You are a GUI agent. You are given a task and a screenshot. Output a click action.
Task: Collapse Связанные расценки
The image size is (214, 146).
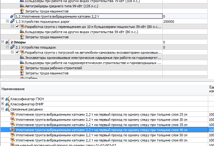[x=2, y=109]
